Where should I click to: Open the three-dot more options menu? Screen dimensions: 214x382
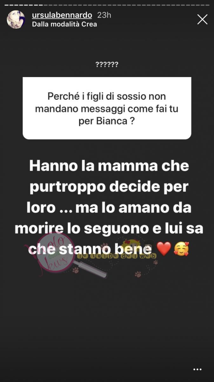(197, 369)
